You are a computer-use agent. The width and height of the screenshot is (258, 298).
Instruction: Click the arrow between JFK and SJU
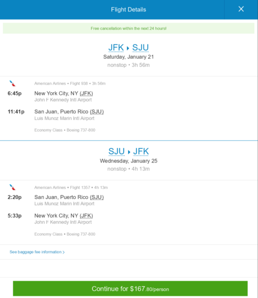pos(128,48)
